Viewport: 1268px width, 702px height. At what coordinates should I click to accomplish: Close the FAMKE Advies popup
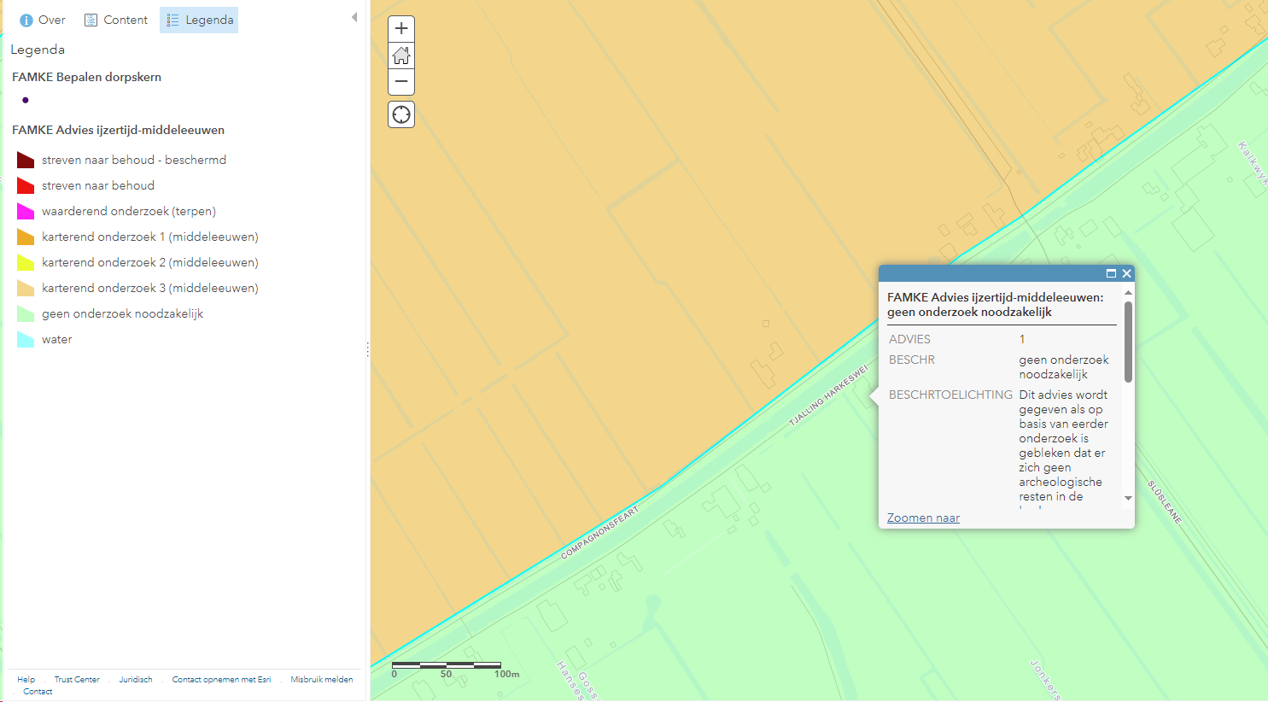[x=1126, y=273]
